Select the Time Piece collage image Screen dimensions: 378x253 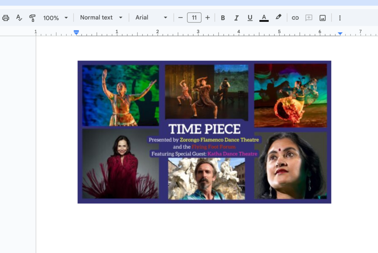pos(204,132)
